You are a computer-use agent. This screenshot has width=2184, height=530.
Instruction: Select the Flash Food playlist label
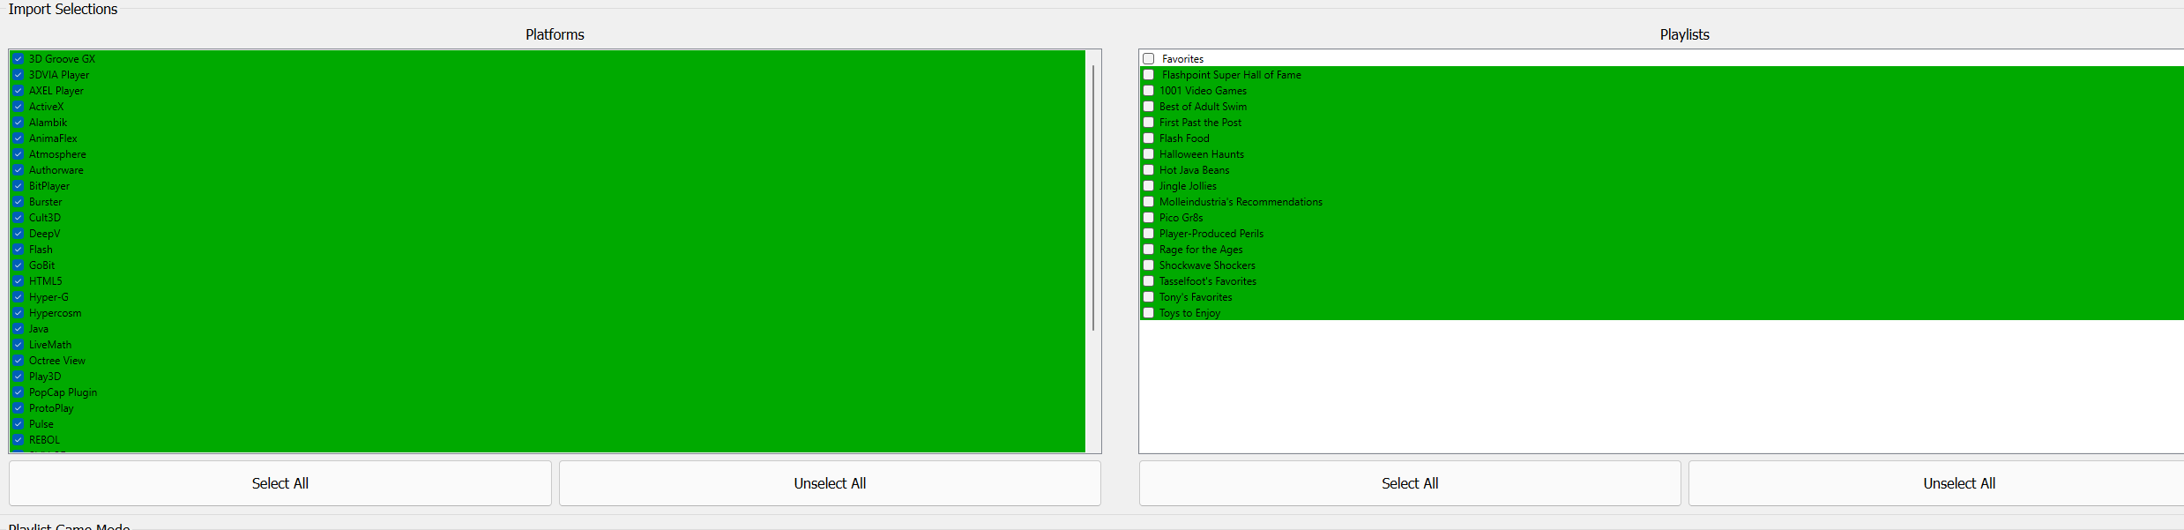(1184, 138)
